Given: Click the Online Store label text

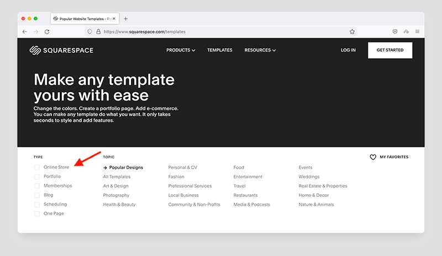Looking at the screenshot, I should [56, 167].
